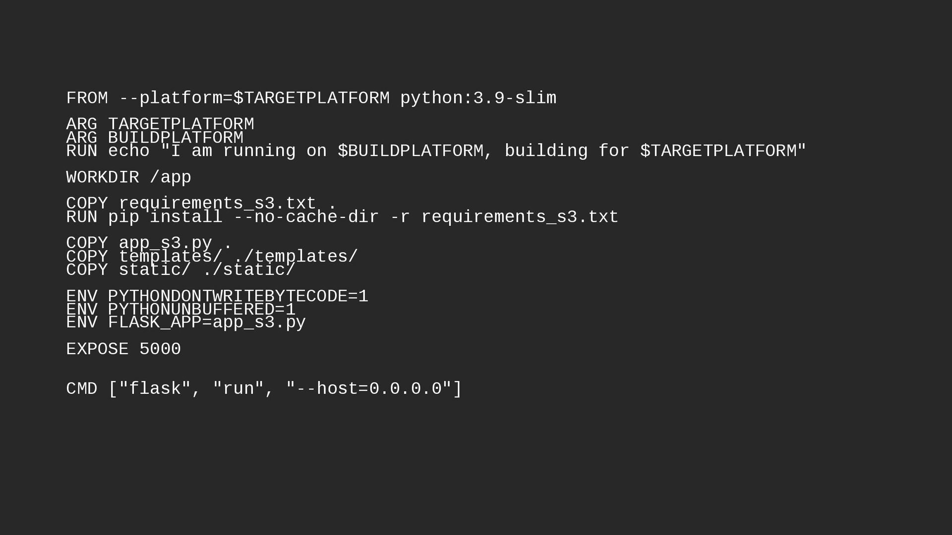Click the --no-cache-dir option

tap(306, 217)
